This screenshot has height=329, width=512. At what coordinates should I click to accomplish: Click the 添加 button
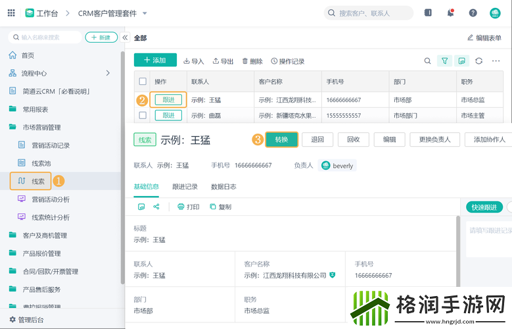[155, 60]
